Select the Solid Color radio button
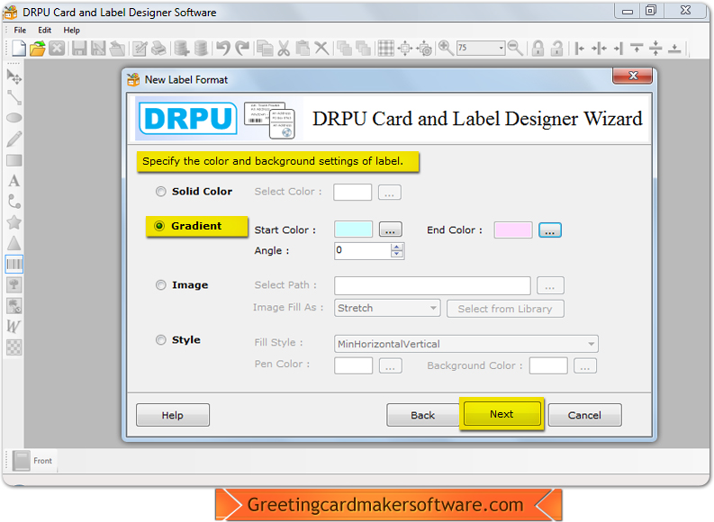This screenshot has width=714, height=522. (x=161, y=192)
